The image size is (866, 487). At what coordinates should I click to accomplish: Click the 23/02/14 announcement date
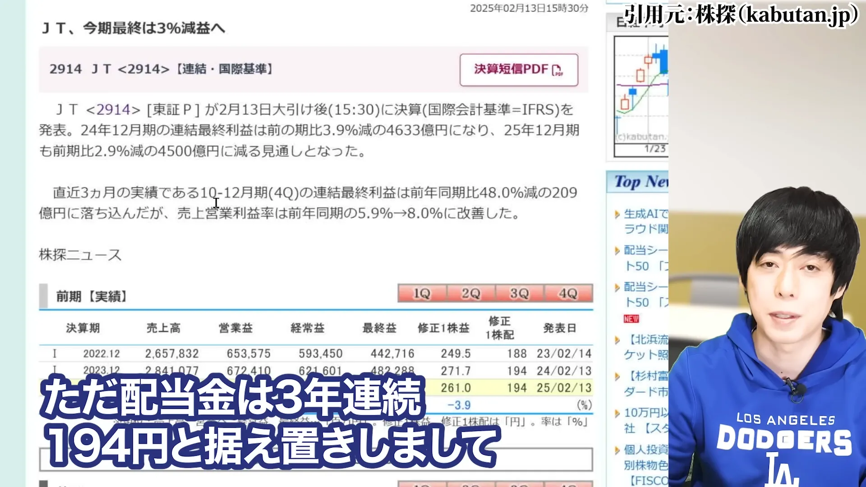[564, 354]
